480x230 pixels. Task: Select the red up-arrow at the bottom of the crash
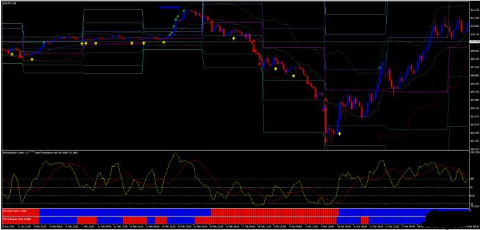[326, 141]
